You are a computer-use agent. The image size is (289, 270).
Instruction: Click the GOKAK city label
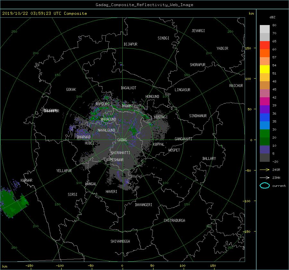click(71, 89)
